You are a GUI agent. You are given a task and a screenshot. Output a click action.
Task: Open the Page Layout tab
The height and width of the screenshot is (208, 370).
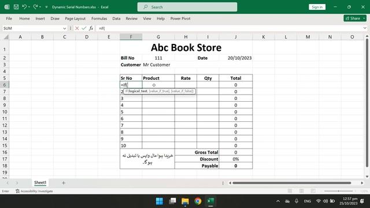pyautogui.click(x=75, y=18)
